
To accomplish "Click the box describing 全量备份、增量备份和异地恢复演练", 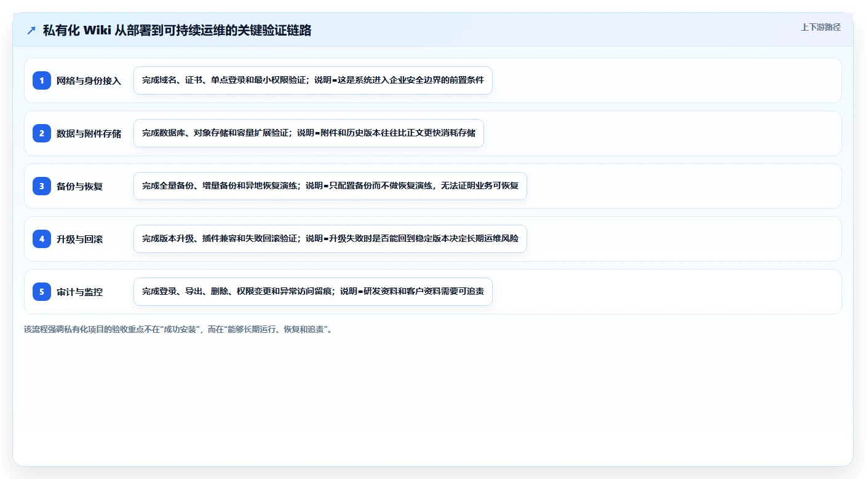I will coord(330,186).
